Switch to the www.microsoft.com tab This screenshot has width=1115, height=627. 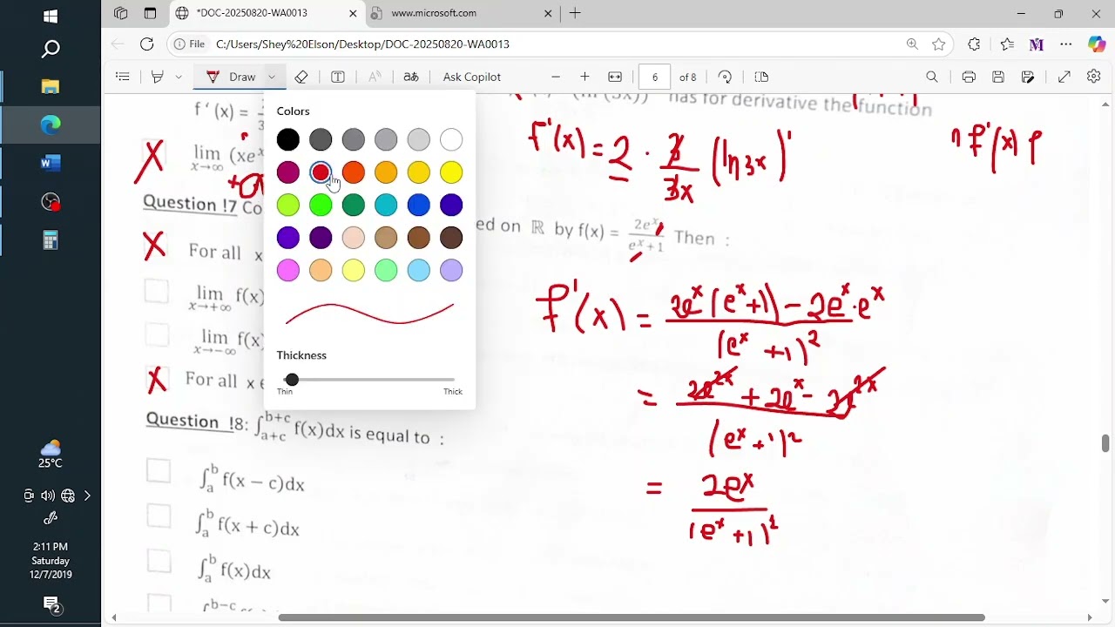pos(462,13)
